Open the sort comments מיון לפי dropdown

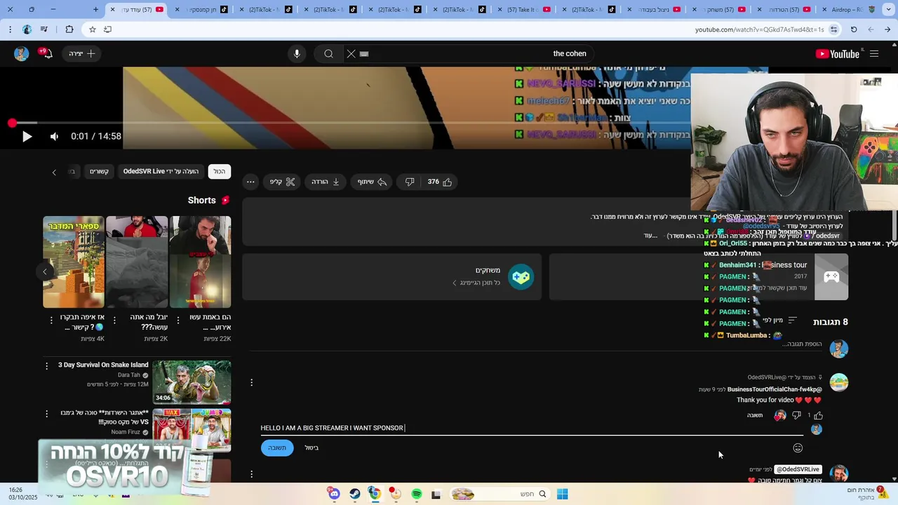pos(779,321)
